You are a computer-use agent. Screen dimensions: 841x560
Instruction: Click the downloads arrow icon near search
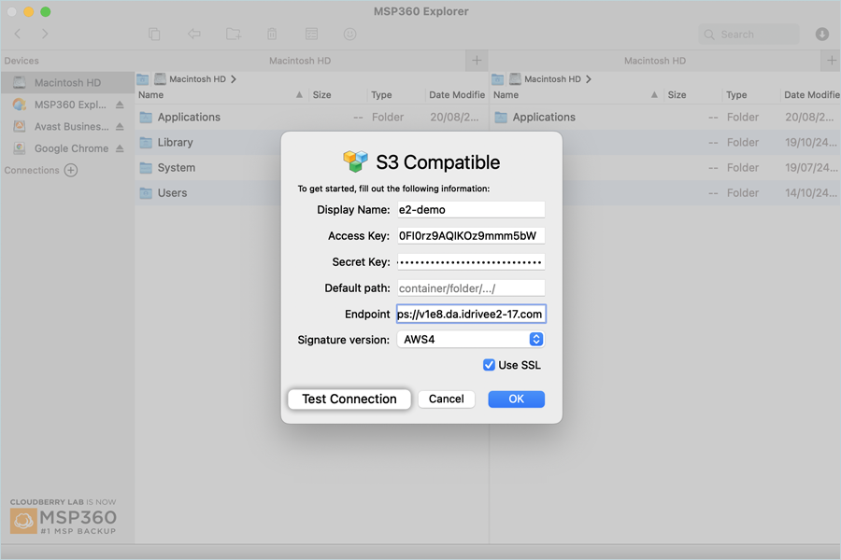[822, 35]
